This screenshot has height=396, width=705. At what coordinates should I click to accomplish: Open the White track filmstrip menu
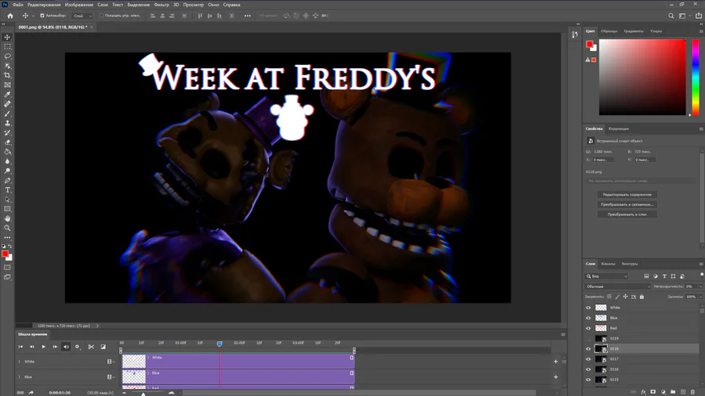110,362
